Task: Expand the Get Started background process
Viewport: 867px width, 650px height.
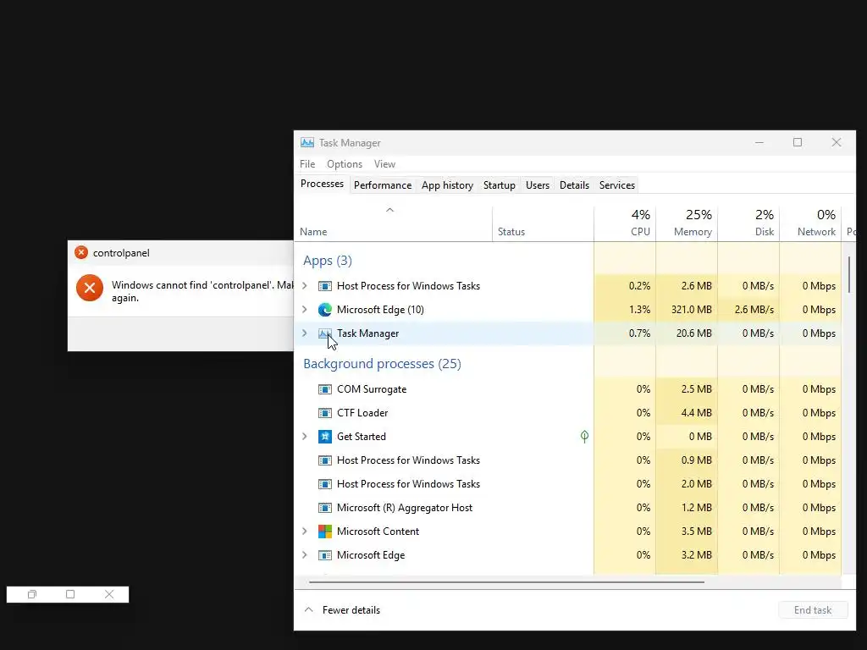Action: pos(305,437)
